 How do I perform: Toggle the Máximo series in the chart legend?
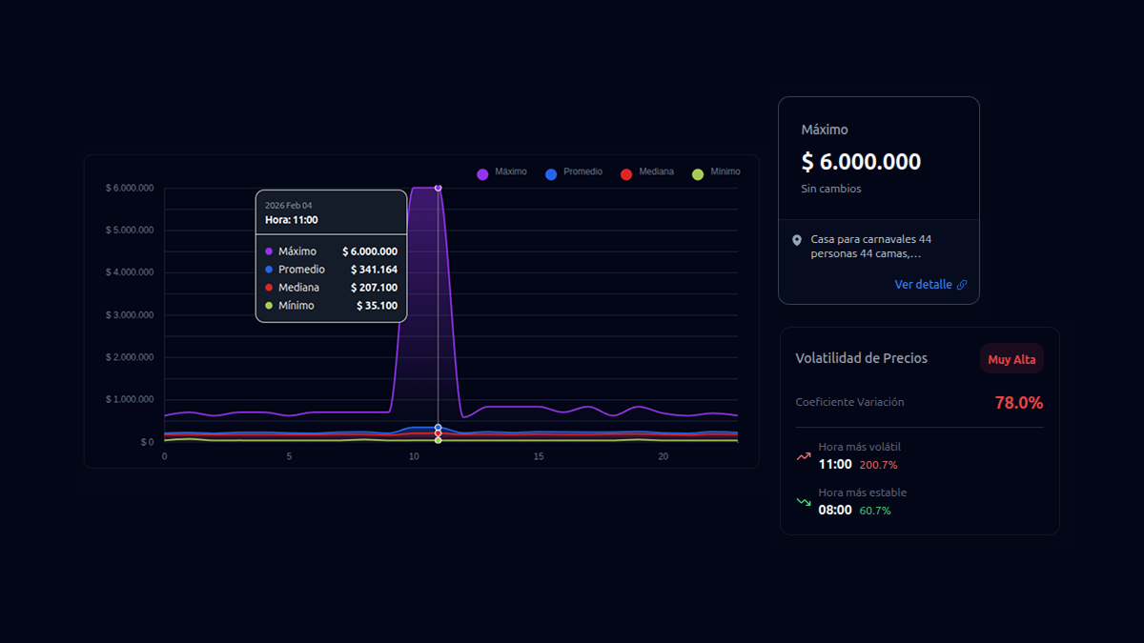pyautogui.click(x=501, y=172)
